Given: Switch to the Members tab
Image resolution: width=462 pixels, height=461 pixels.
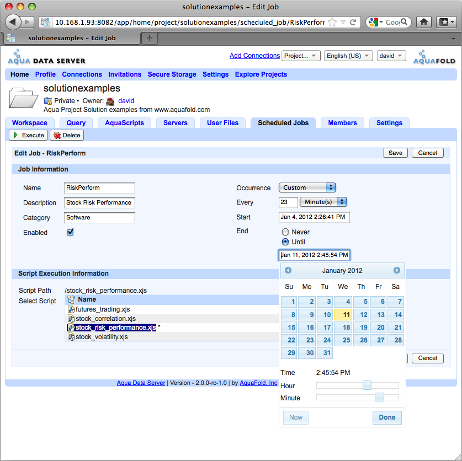Looking at the screenshot, I should click(x=342, y=123).
